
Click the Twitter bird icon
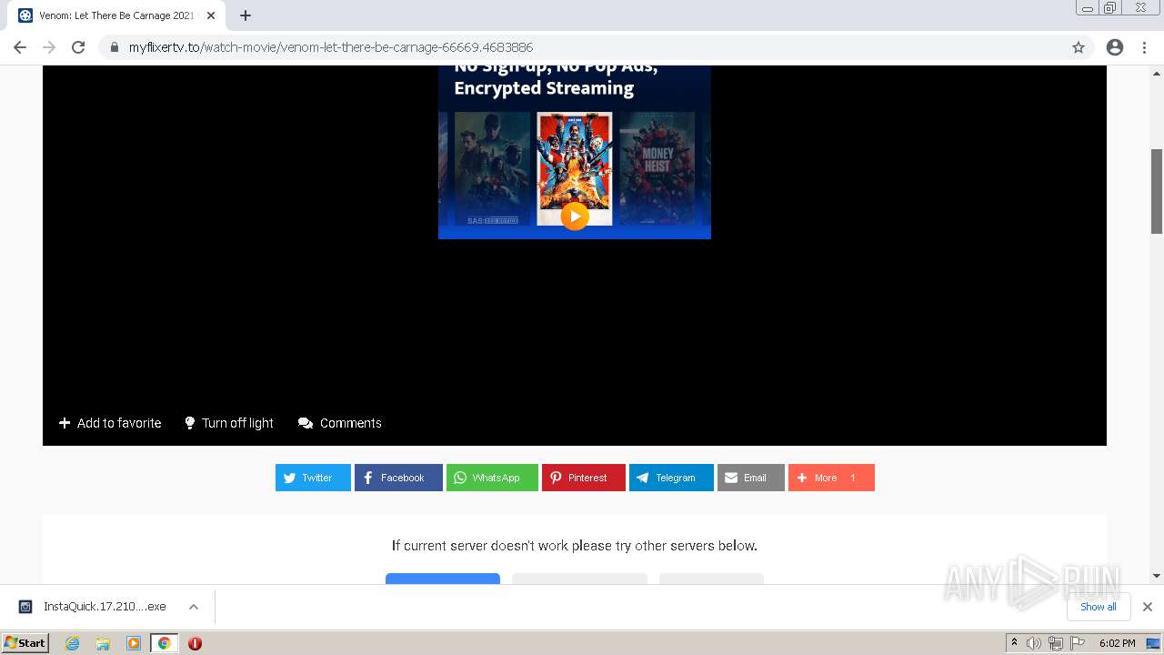(290, 478)
